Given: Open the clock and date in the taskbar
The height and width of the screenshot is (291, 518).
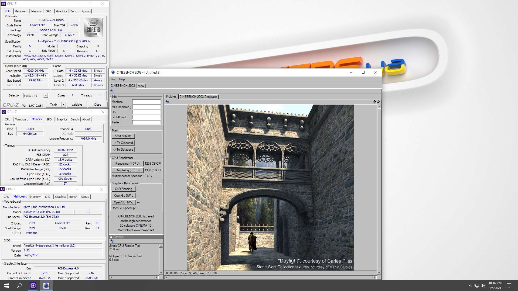Looking at the screenshot, I should [495, 286].
